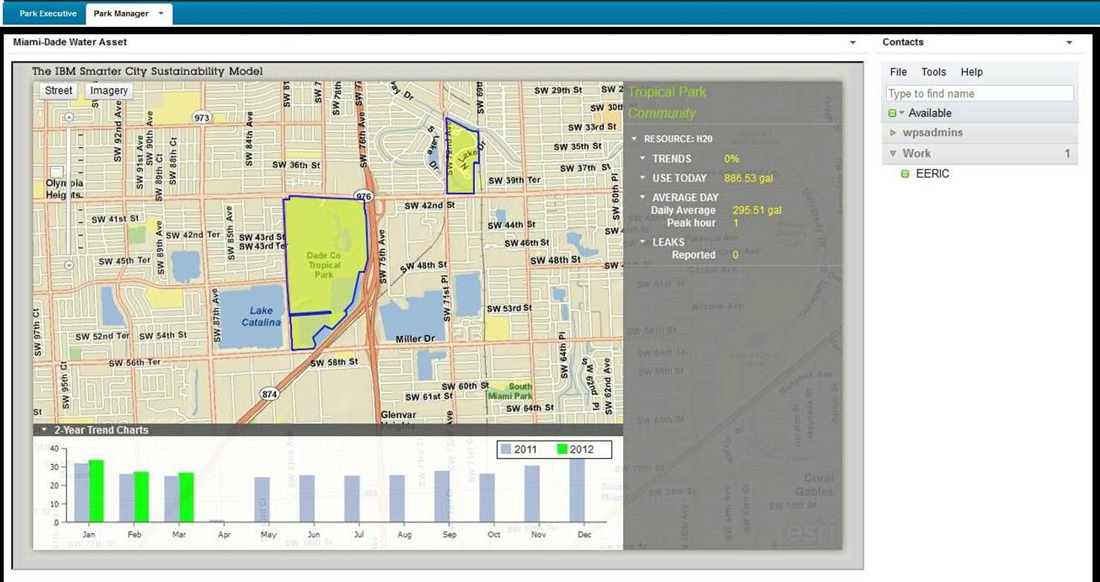Viewport: 1100px width, 582px height.
Task: Open Contacts panel menu arrow
Action: (1070, 43)
